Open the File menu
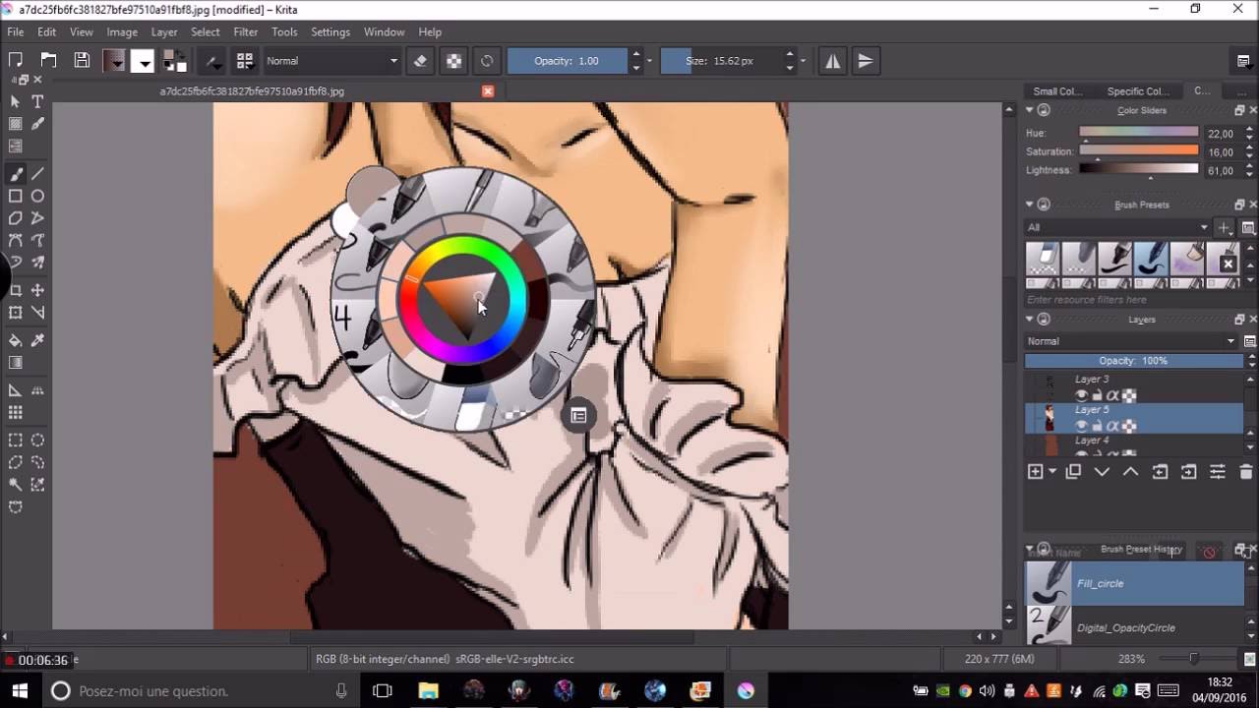 point(16,31)
